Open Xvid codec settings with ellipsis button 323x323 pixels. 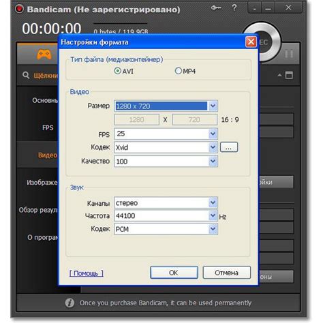click(x=229, y=147)
